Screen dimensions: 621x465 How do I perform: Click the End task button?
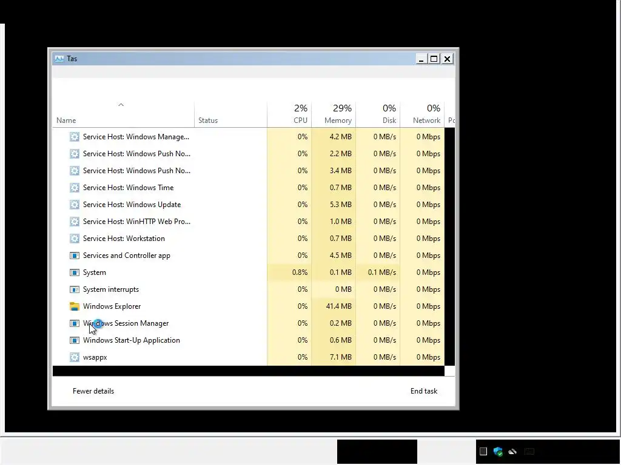pyautogui.click(x=424, y=391)
